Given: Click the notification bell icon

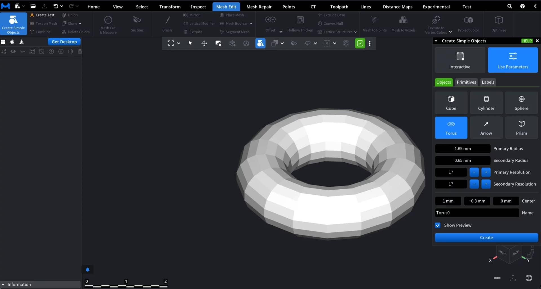Looking at the screenshot, I should coord(88,270).
